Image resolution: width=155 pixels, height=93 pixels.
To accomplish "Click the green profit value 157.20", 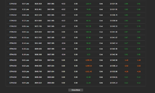I will [x=88, y=26].
